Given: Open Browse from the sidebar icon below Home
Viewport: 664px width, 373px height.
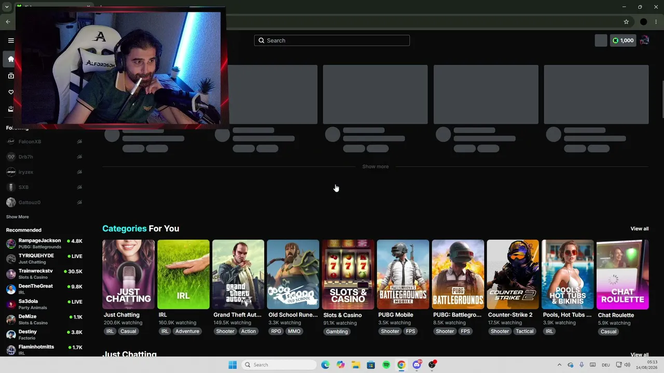Looking at the screenshot, I should (x=10, y=76).
